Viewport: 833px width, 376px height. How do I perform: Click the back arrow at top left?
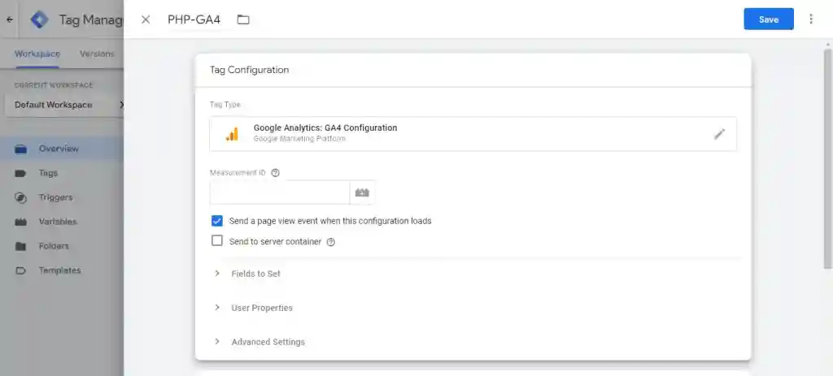tap(10, 19)
